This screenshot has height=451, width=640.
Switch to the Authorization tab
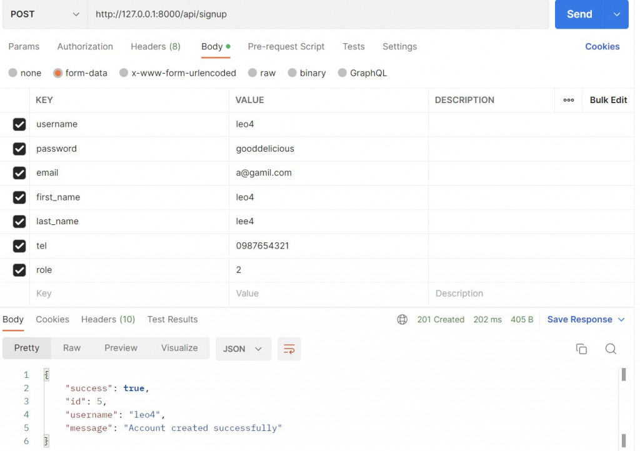[x=85, y=46]
